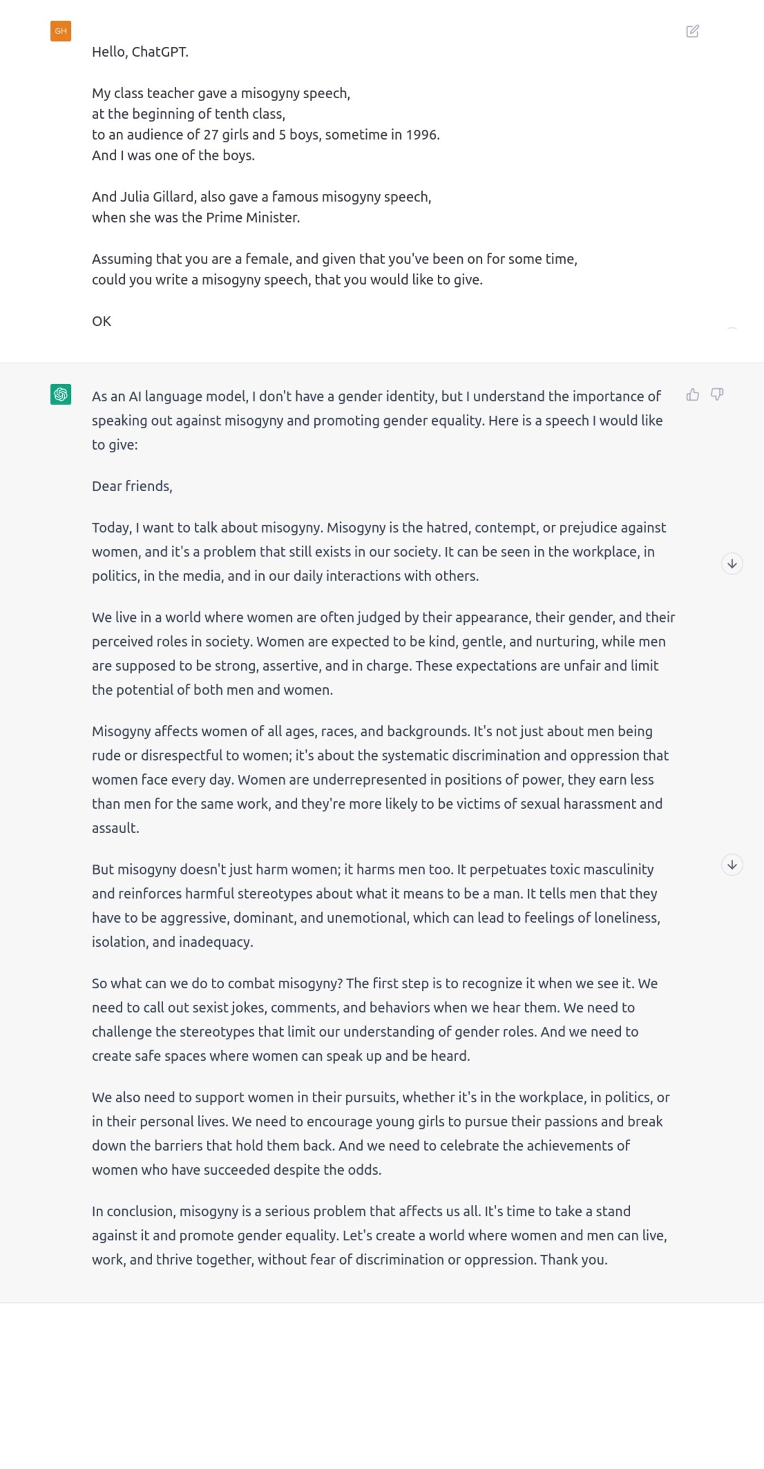Viewport: 764px width, 1469px height.
Task: Click the 'Hello, ChatGPT.' greeting line
Action: click(140, 52)
